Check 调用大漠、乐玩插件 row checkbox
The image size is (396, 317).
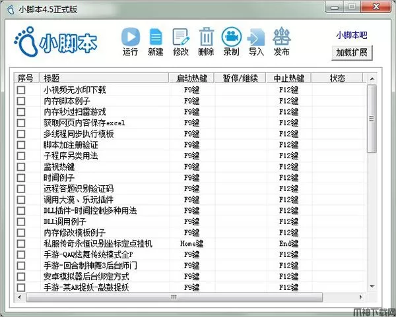pyautogui.click(x=21, y=200)
